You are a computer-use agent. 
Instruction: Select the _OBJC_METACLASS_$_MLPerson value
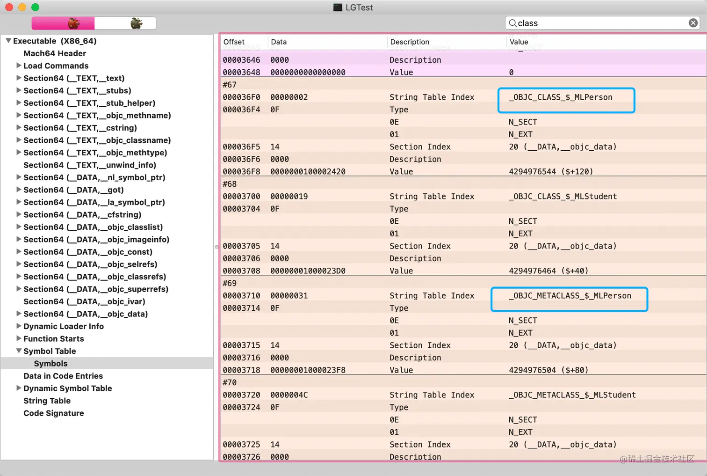[x=570, y=295]
